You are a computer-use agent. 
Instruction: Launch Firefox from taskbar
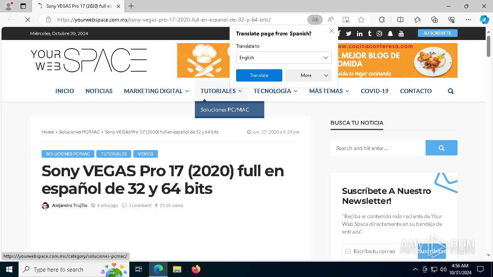(x=196, y=269)
